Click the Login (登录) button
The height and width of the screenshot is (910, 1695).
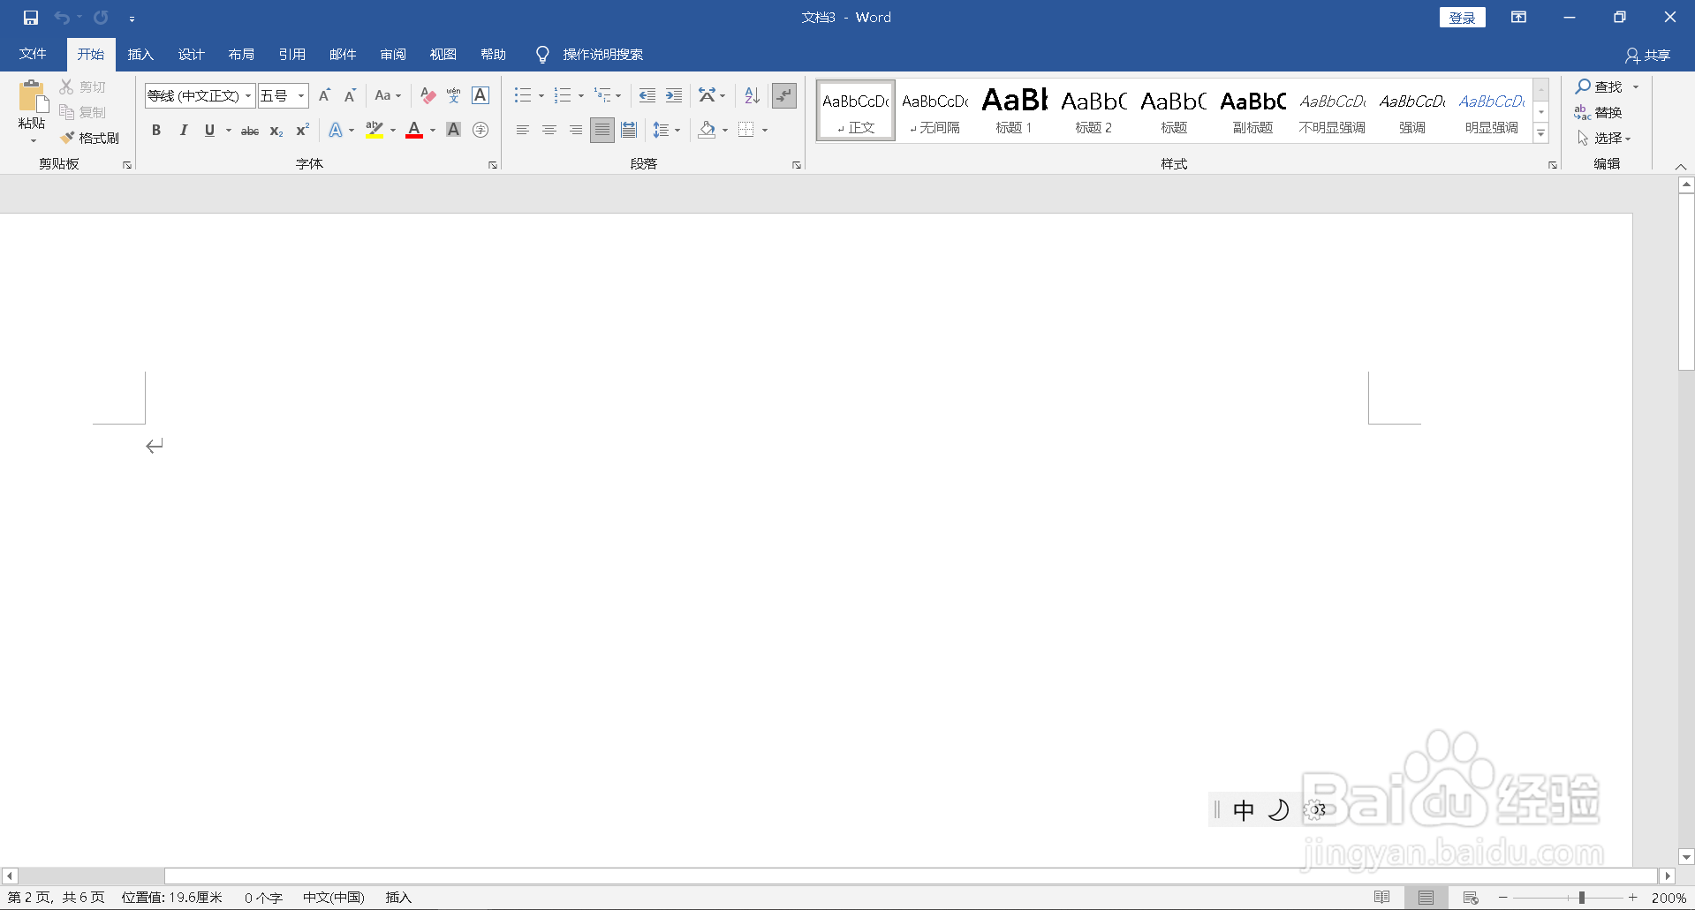1463,18
